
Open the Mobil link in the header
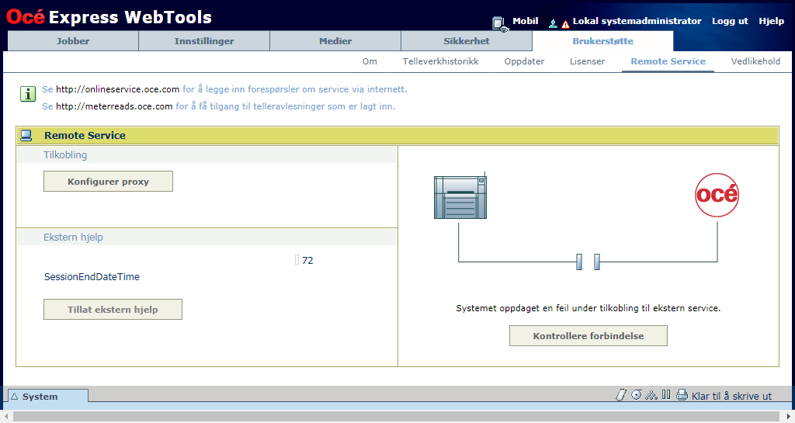coord(526,21)
